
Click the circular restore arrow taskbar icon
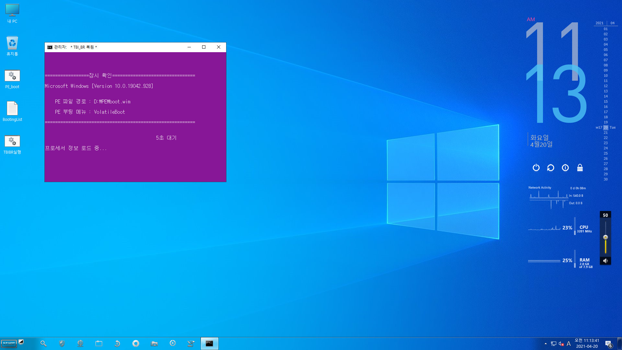[117, 344]
